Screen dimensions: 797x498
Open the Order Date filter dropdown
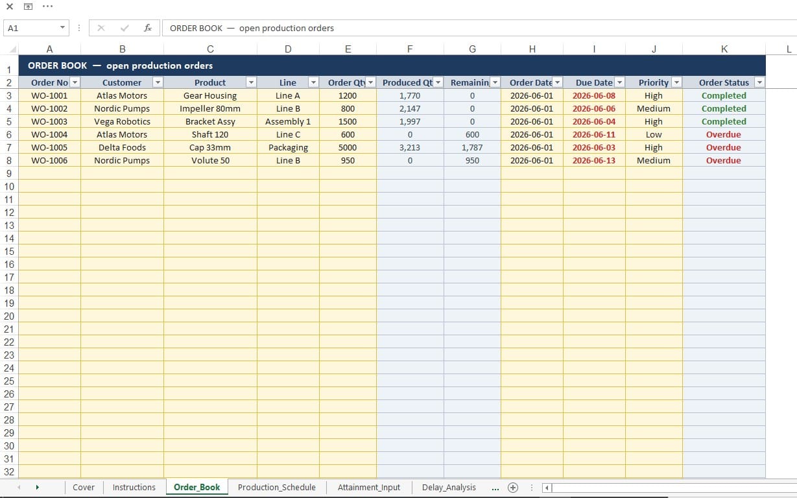point(557,82)
